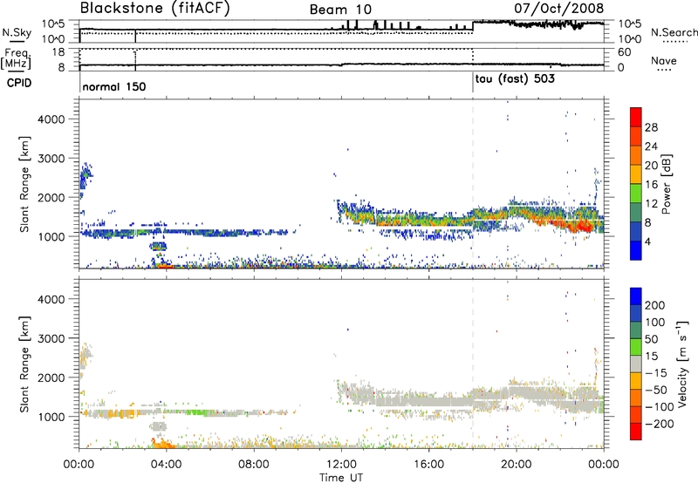Click the '-200' tick on Velocity colorbar
Screen dimensions: 698x483
click(x=660, y=424)
